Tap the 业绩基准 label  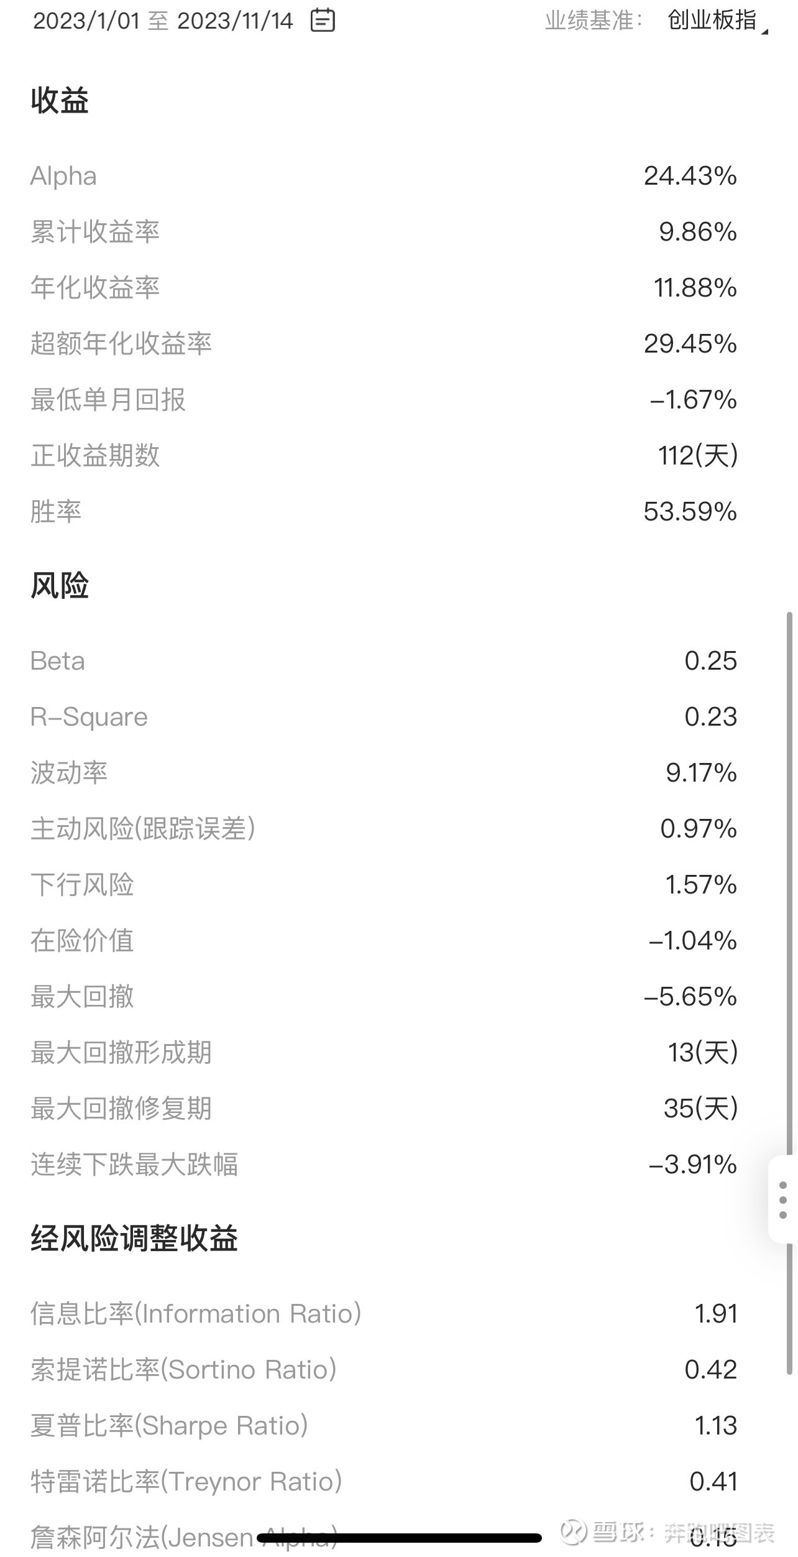[594, 21]
